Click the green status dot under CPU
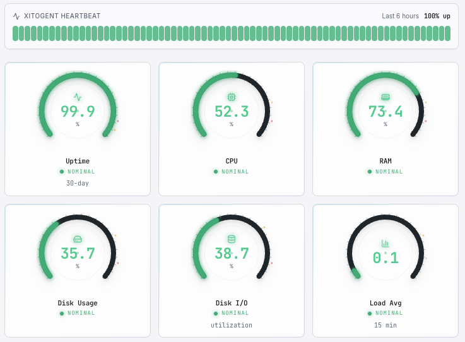The height and width of the screenshot is (342, 465). pos(216,172)
